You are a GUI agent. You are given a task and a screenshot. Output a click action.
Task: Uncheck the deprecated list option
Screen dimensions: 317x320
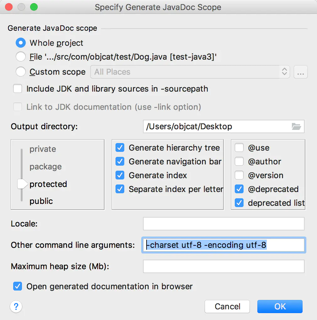click(239, 203)
